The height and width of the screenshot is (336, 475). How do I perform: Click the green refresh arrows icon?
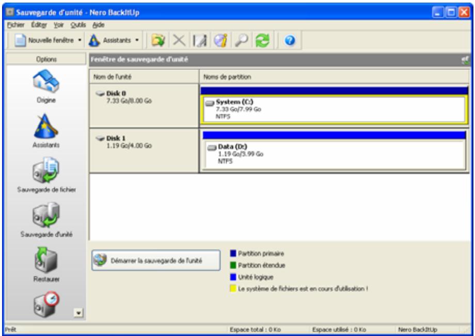pos(262,40)
